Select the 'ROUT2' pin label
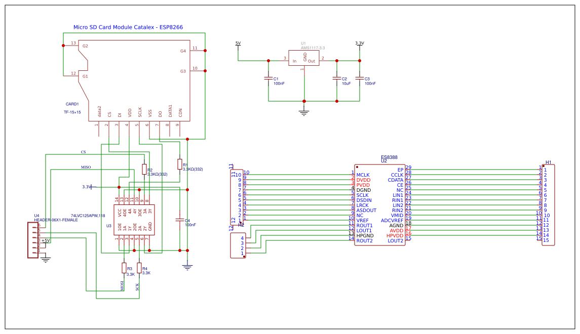Screen dimensions: 580x334 click(364, 241)
